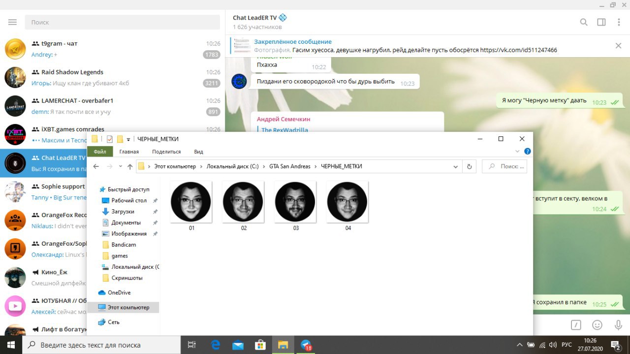This screenshot has width=630, height=354.
Task: Click Андрей Семечкин sender name
Action: [x=283, y=119]
